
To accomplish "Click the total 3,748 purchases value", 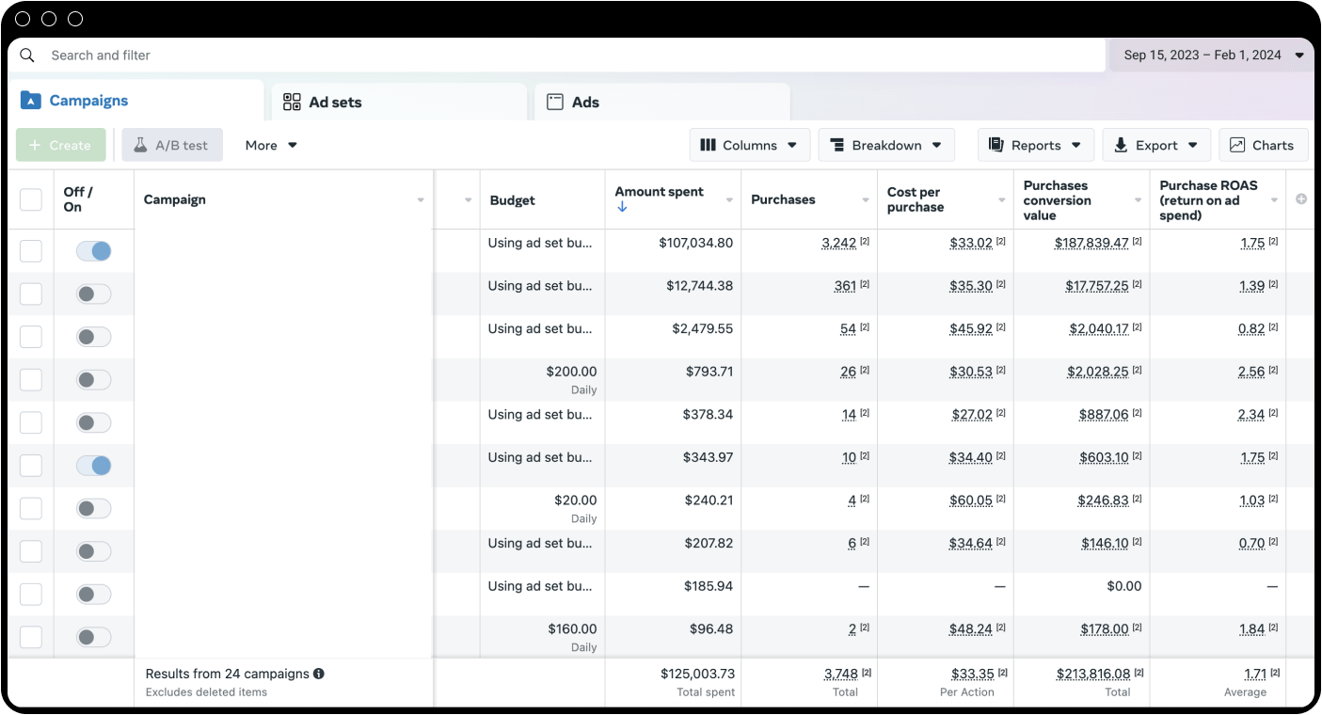I will [x=841, y=674].
